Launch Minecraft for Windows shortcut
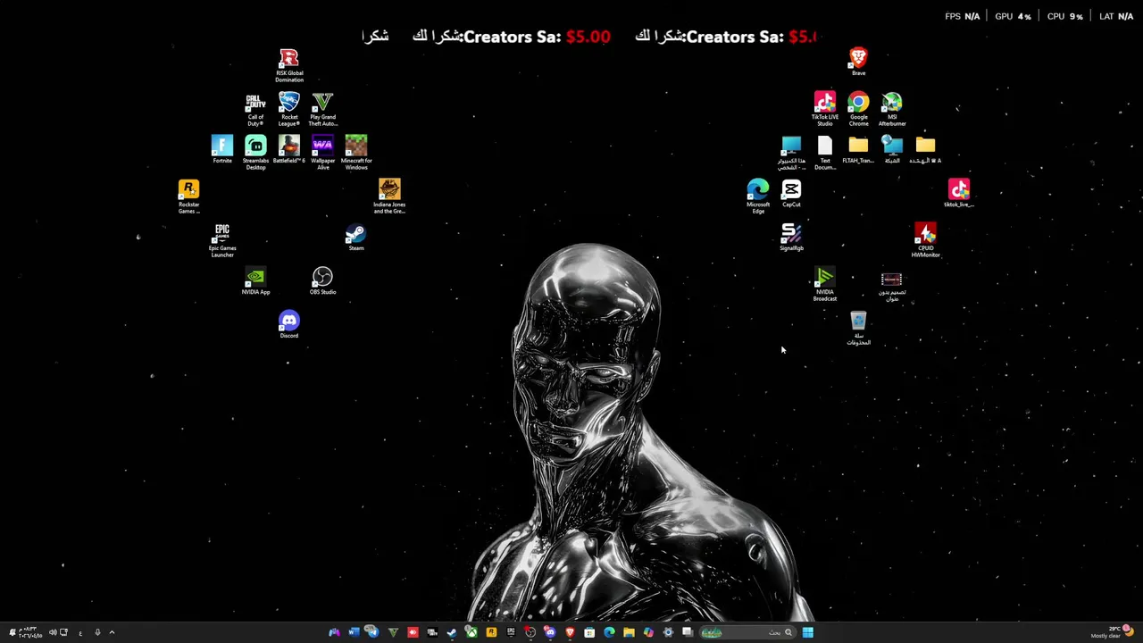1143x643 pixels. [x=356, y=153]
